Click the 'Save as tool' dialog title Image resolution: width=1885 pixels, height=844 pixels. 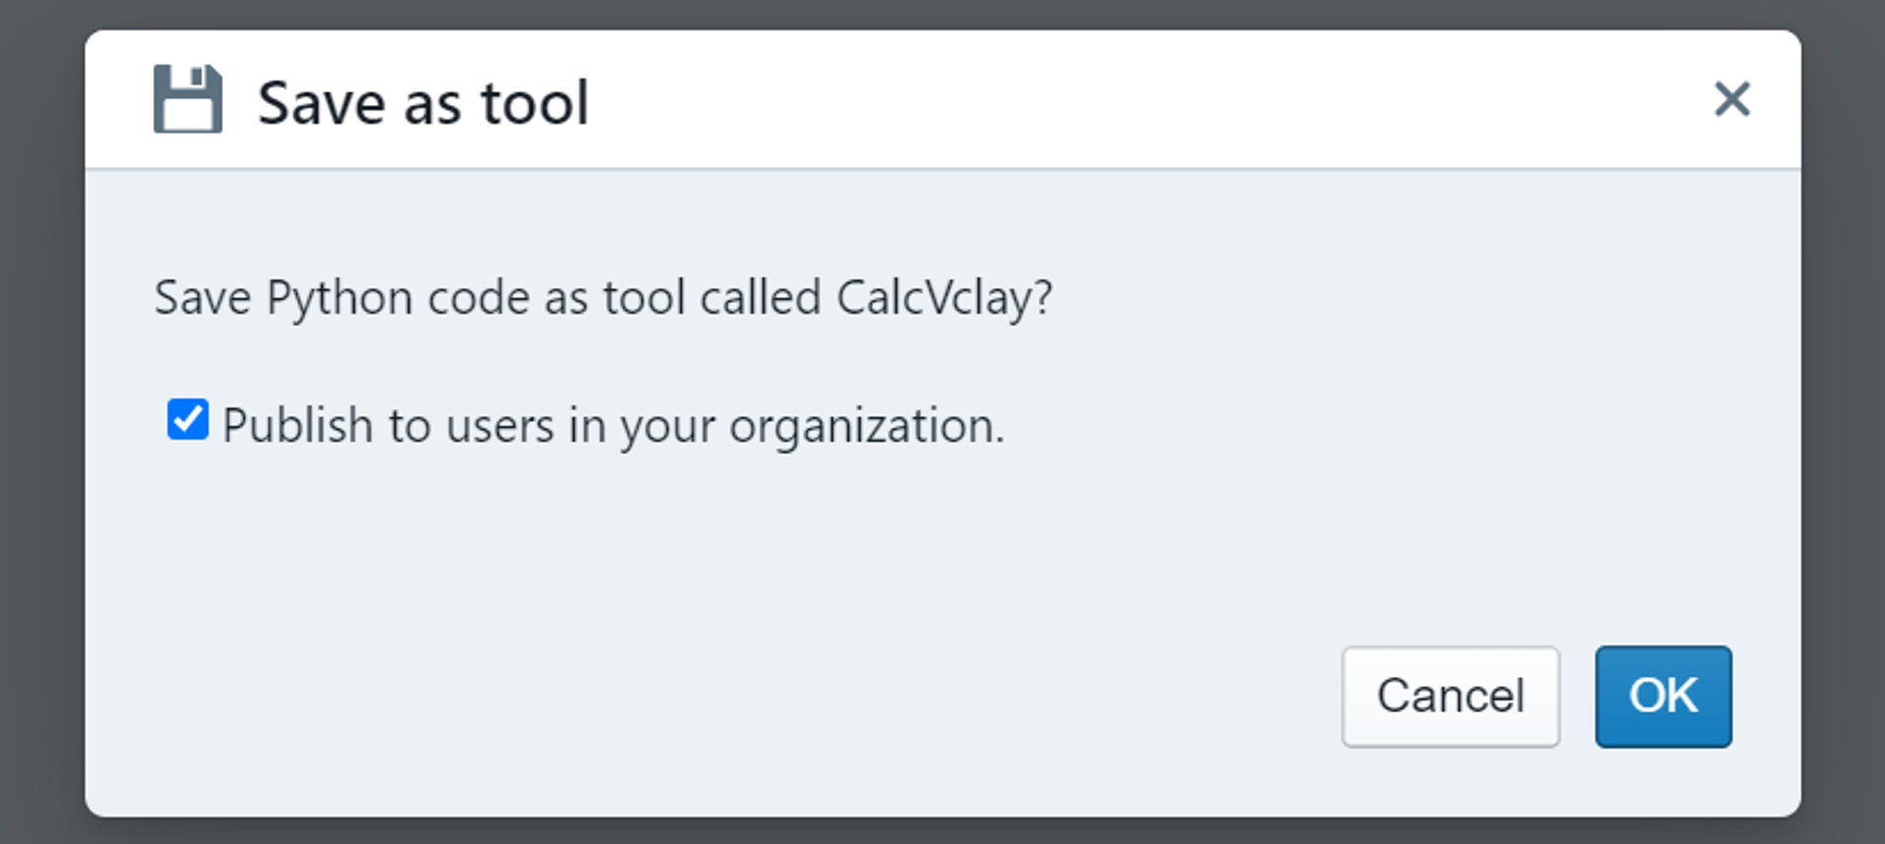coord(423,103)
